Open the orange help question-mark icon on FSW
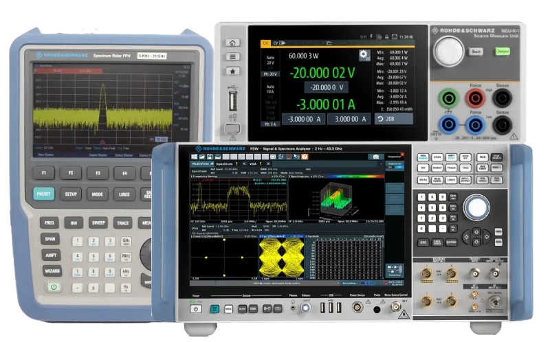Viewport: 550px width, 342px height. point(305,157)
